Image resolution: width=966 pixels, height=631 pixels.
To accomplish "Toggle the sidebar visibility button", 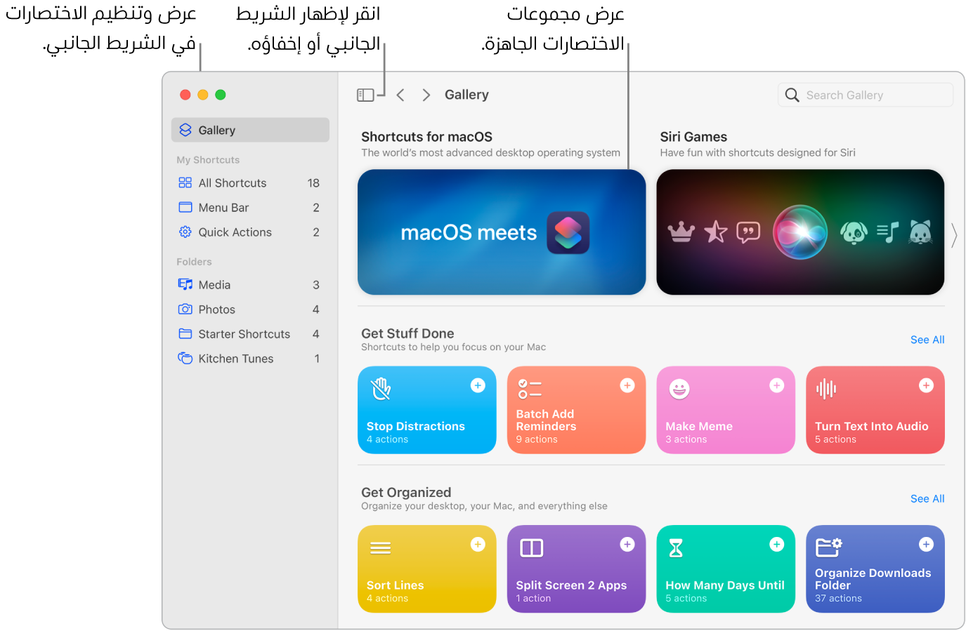I will 365,95.
